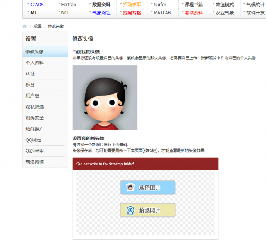266x246 pixels.
Task: Open 访问推广 settings page
Action: (34, 129)
